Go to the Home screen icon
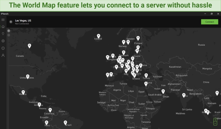The width and height of the screenshot is (221, 129). [x=3, y=27]
